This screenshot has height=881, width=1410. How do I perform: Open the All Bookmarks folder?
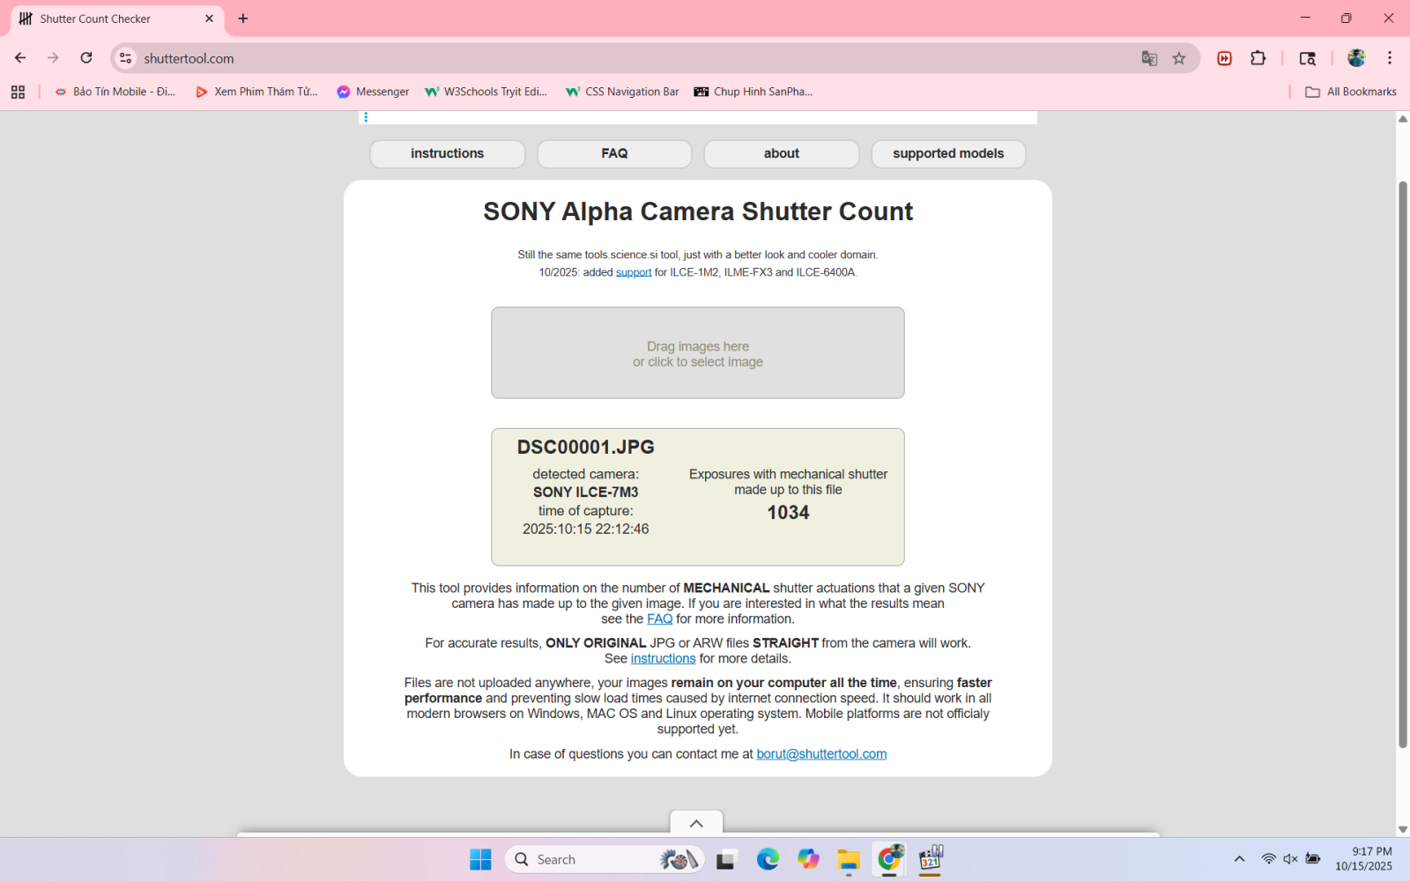1351,92
